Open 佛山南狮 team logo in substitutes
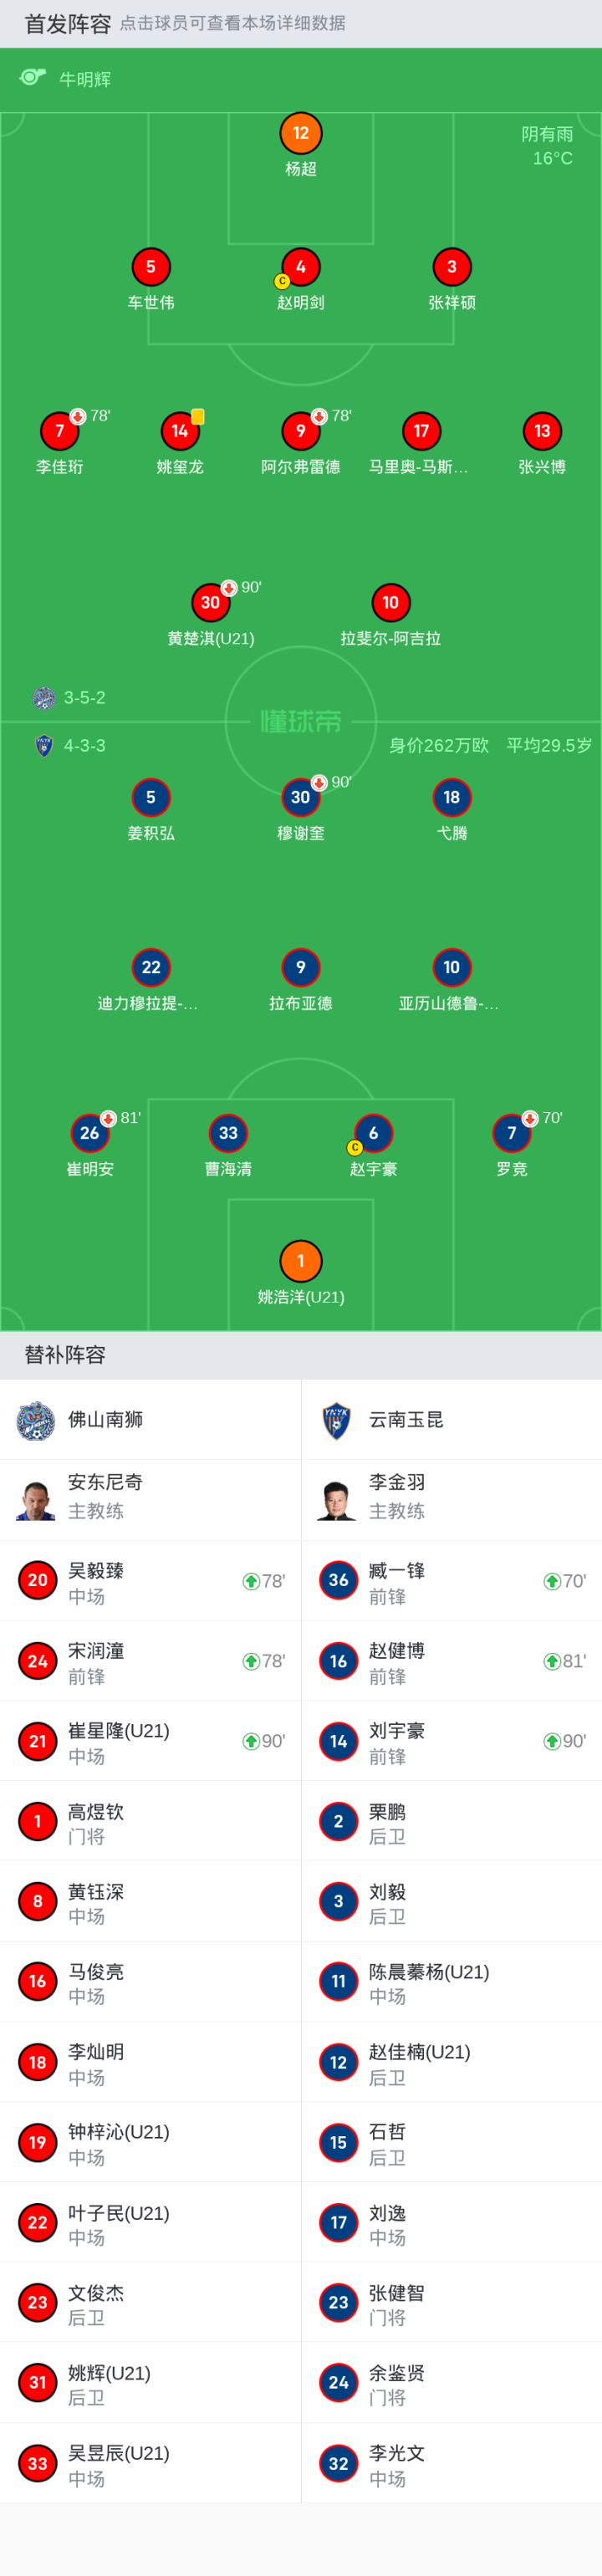 click(x=36, y=1420)
